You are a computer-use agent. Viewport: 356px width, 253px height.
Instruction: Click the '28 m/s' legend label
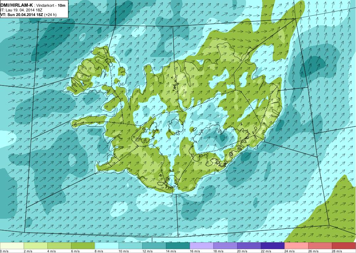click(x=337, y=251)
